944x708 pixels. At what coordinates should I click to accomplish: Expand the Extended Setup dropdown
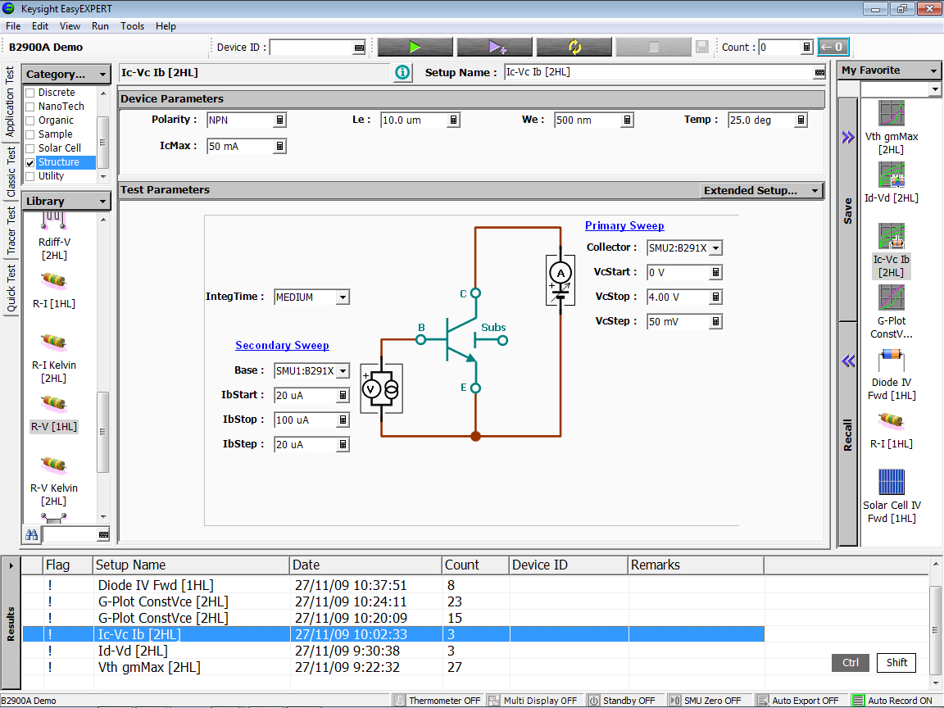click(761, 190)
